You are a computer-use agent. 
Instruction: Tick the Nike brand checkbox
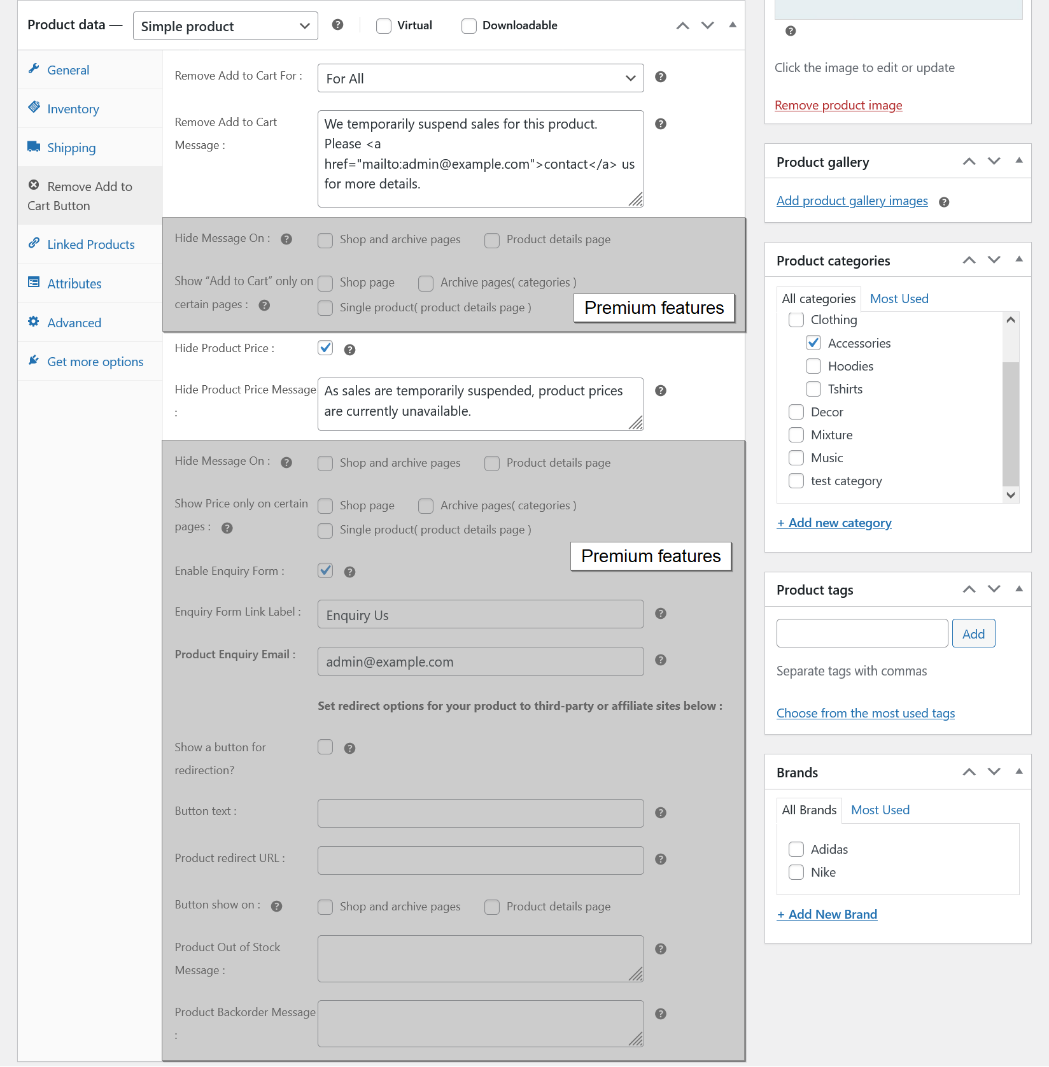(x=796, y=872)
